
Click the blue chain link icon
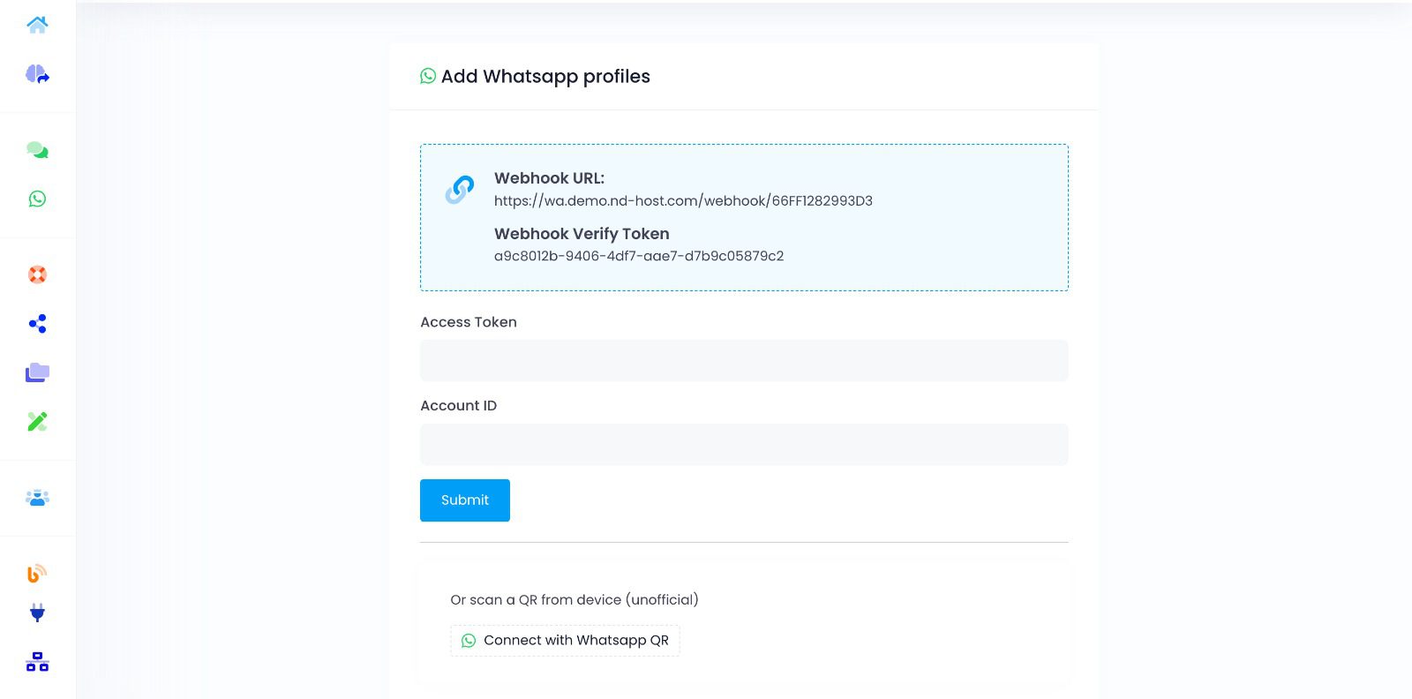coord(459,189)
